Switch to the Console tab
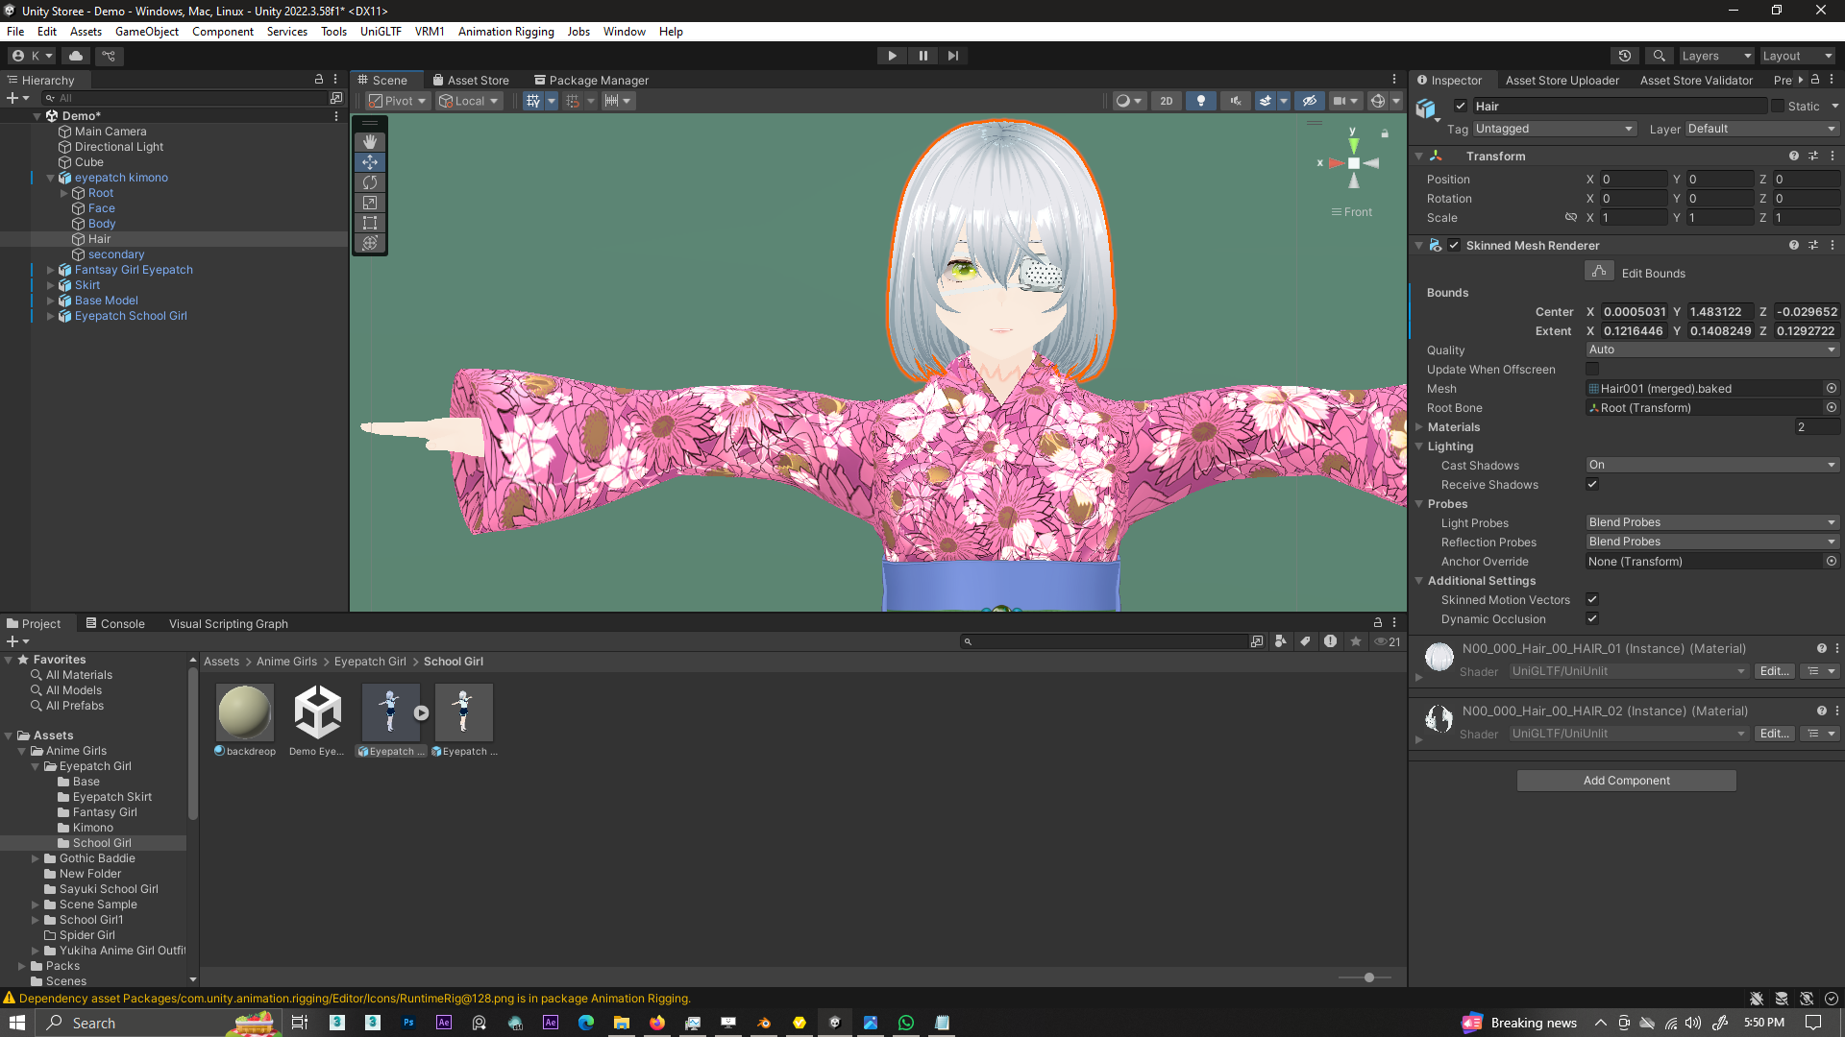Viewport: 1845px width, 1037px height. click(x=115, y=623)
